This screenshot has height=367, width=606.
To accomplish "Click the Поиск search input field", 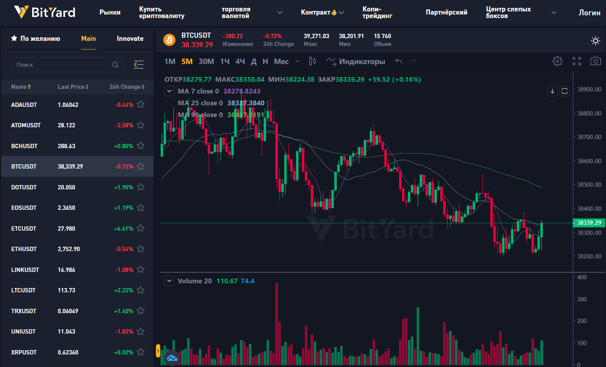I will [68, 65].
